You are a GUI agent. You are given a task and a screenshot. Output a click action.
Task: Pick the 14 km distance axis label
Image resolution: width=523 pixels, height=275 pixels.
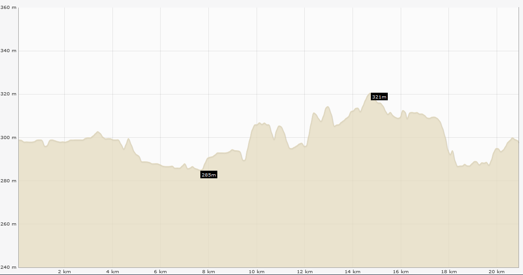pos(353,271)
